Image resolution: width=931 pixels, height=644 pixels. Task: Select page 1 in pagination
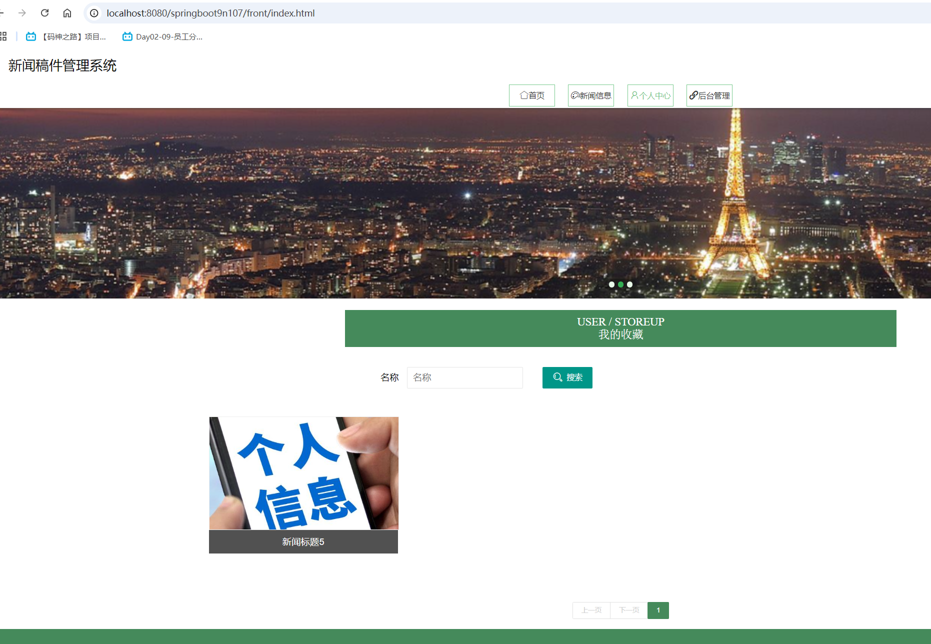pos(658,610)
